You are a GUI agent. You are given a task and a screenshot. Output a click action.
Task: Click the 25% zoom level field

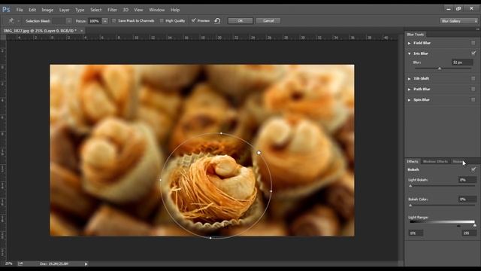[x=8, y=263]
